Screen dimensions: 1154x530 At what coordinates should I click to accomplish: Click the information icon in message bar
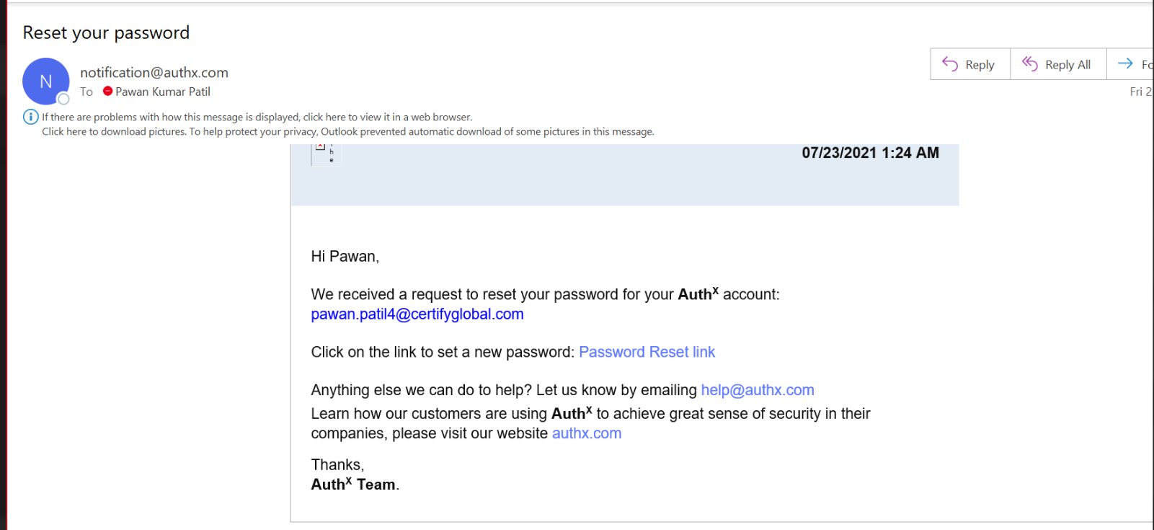pos(31,117)
